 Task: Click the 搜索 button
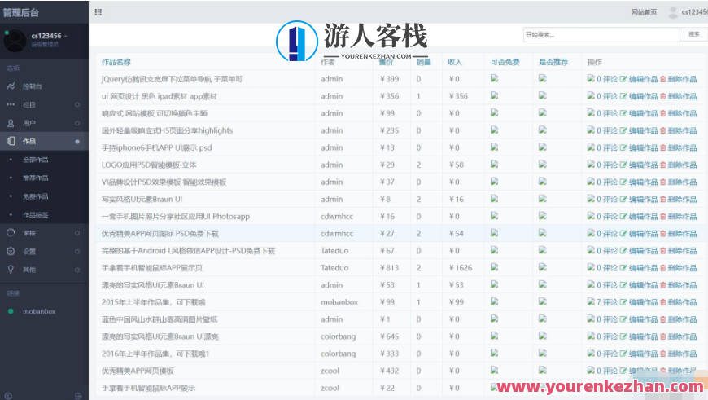(x=694, y=34)
